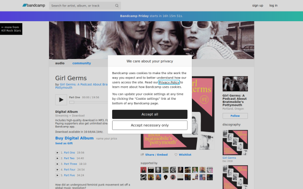Click the artist photo thumbnail in sidebar

click(x=235, y=84)
